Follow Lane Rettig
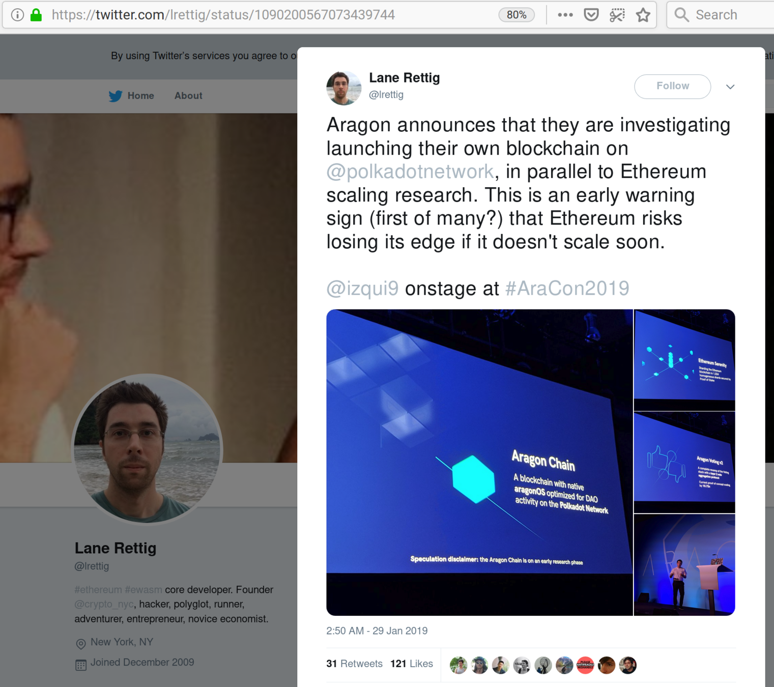774x687 pixels. coord(673,86)
